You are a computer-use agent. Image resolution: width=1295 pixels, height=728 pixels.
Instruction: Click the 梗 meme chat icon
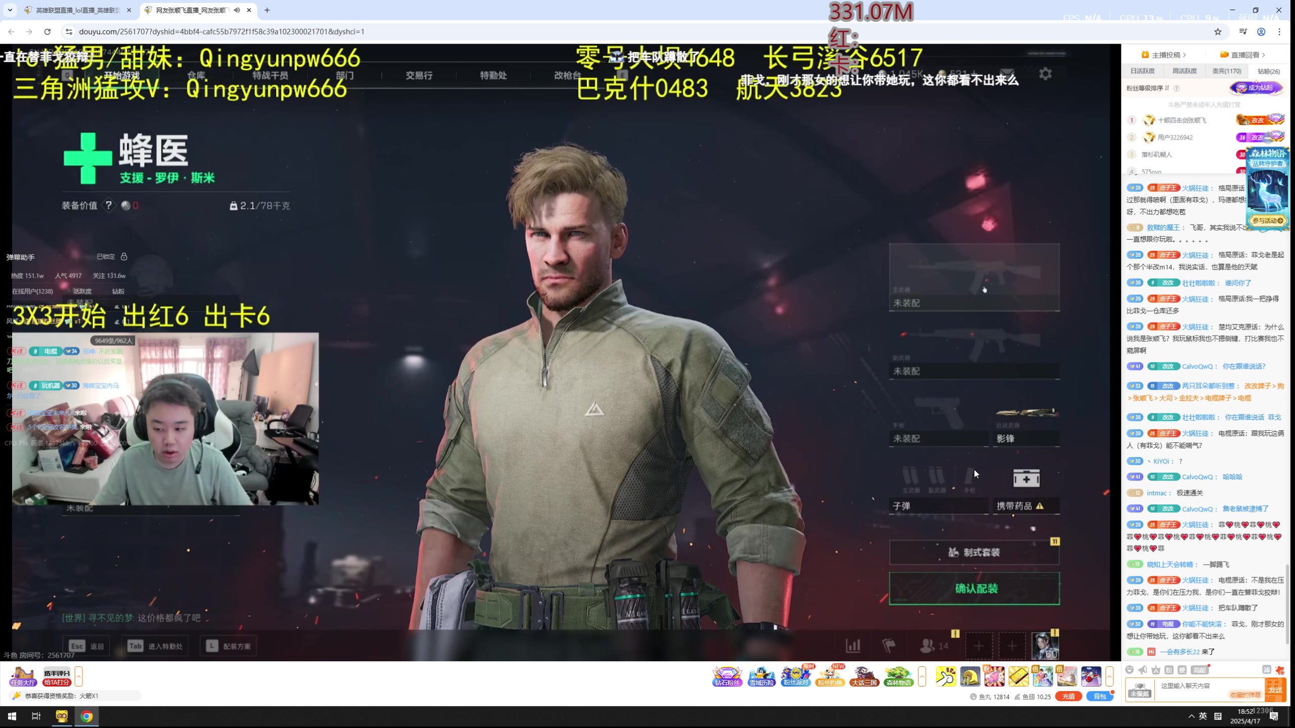pyautogui.click(x=1182, y=670)
